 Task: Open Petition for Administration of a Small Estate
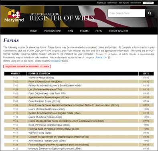[55, 86]
